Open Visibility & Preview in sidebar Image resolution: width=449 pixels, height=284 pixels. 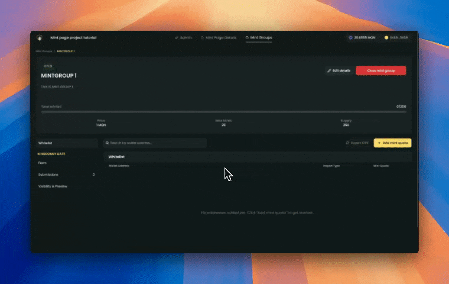point(53,186)
